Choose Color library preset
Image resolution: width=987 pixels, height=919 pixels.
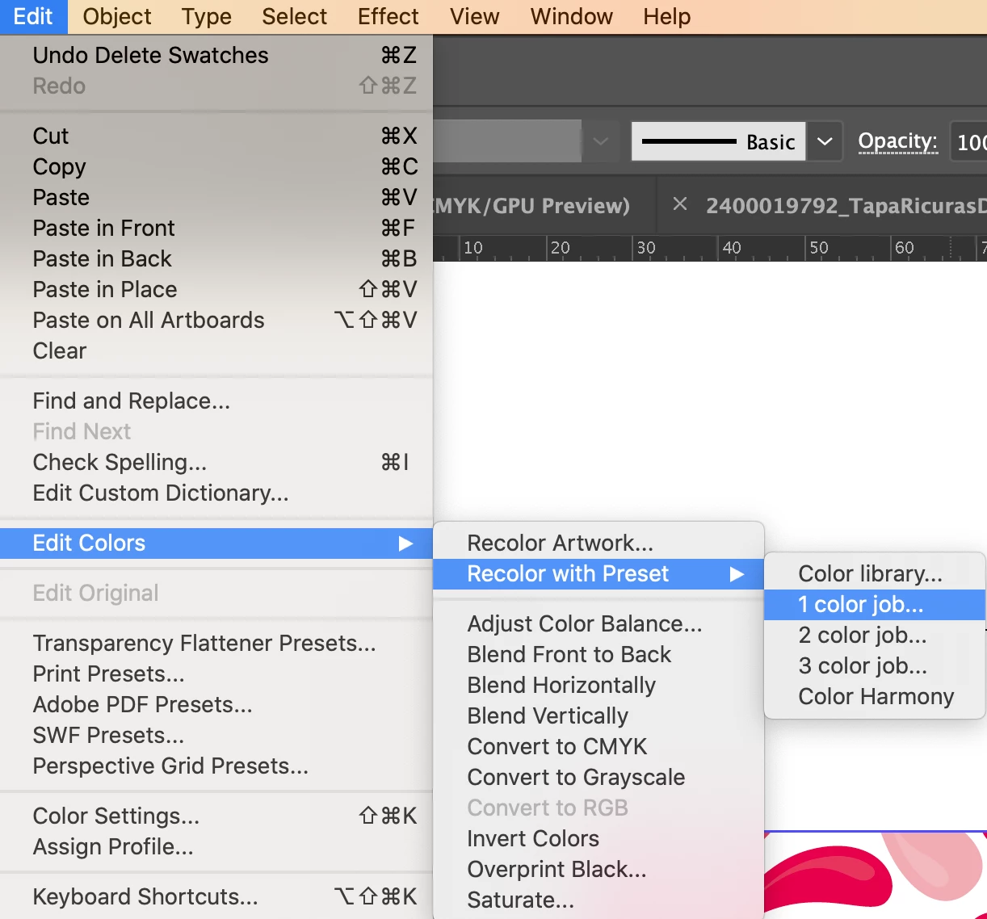pos(875,573)
